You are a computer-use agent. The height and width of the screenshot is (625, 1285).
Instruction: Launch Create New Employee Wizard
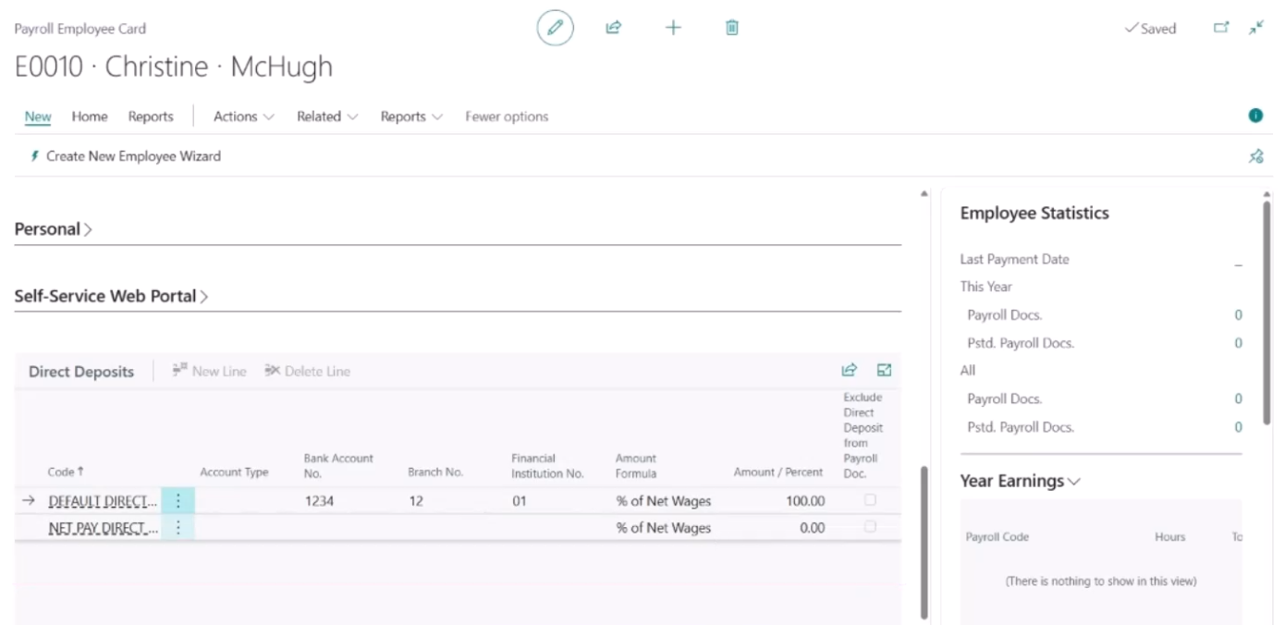(x=126, y=156)
